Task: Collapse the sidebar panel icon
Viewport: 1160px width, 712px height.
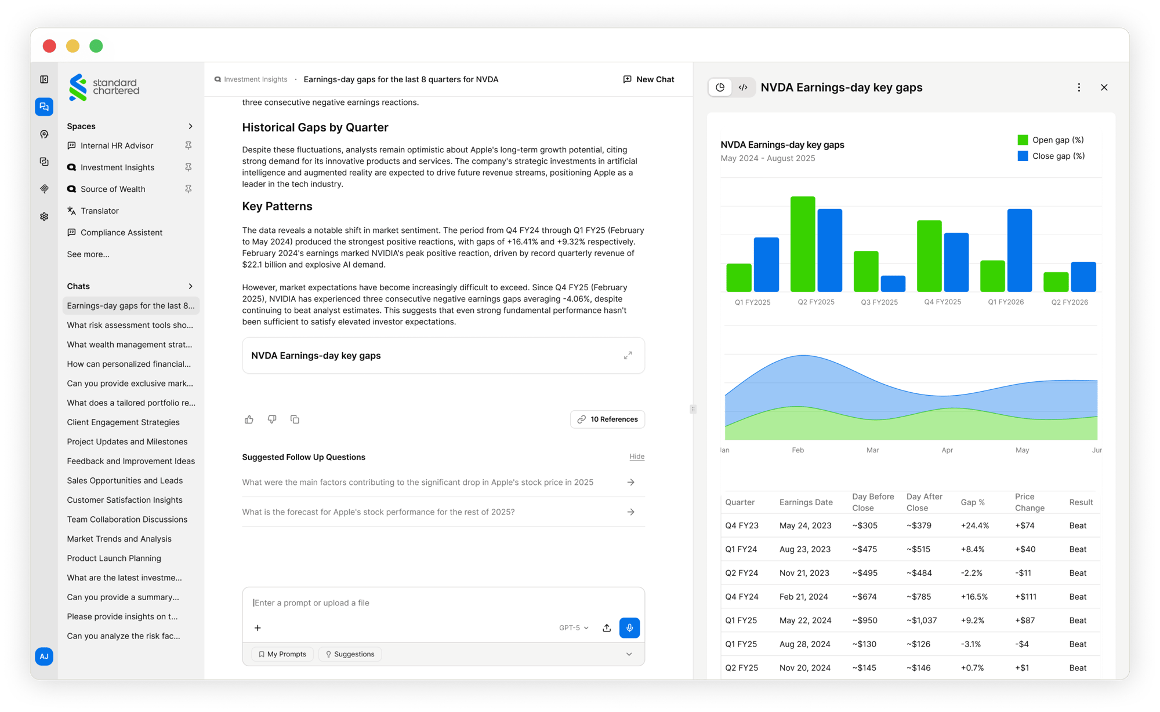Action: [44, 79]
